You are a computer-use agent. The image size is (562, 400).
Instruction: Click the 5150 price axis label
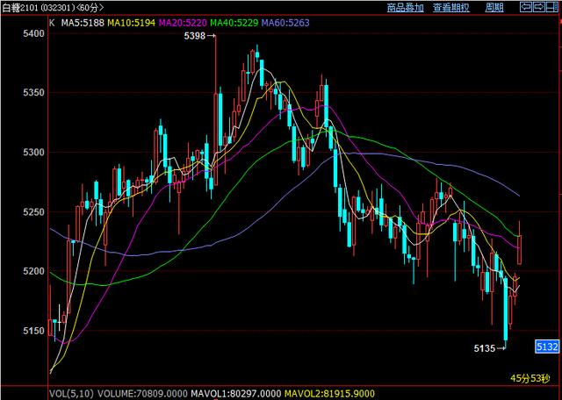tap(32, 331)
